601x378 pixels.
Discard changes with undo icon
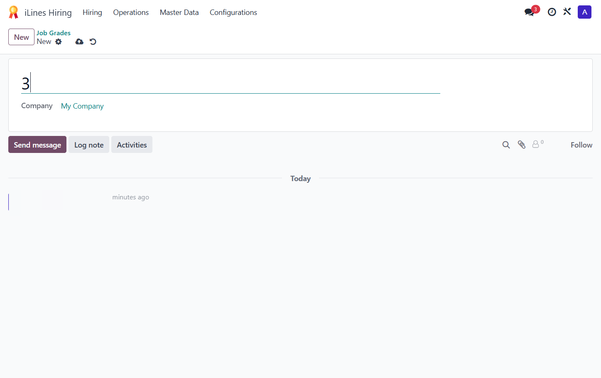93,41
